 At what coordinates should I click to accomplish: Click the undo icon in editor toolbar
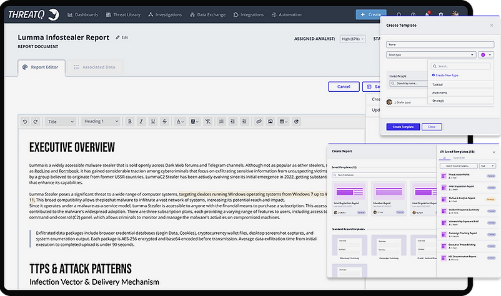coord(25,122)
